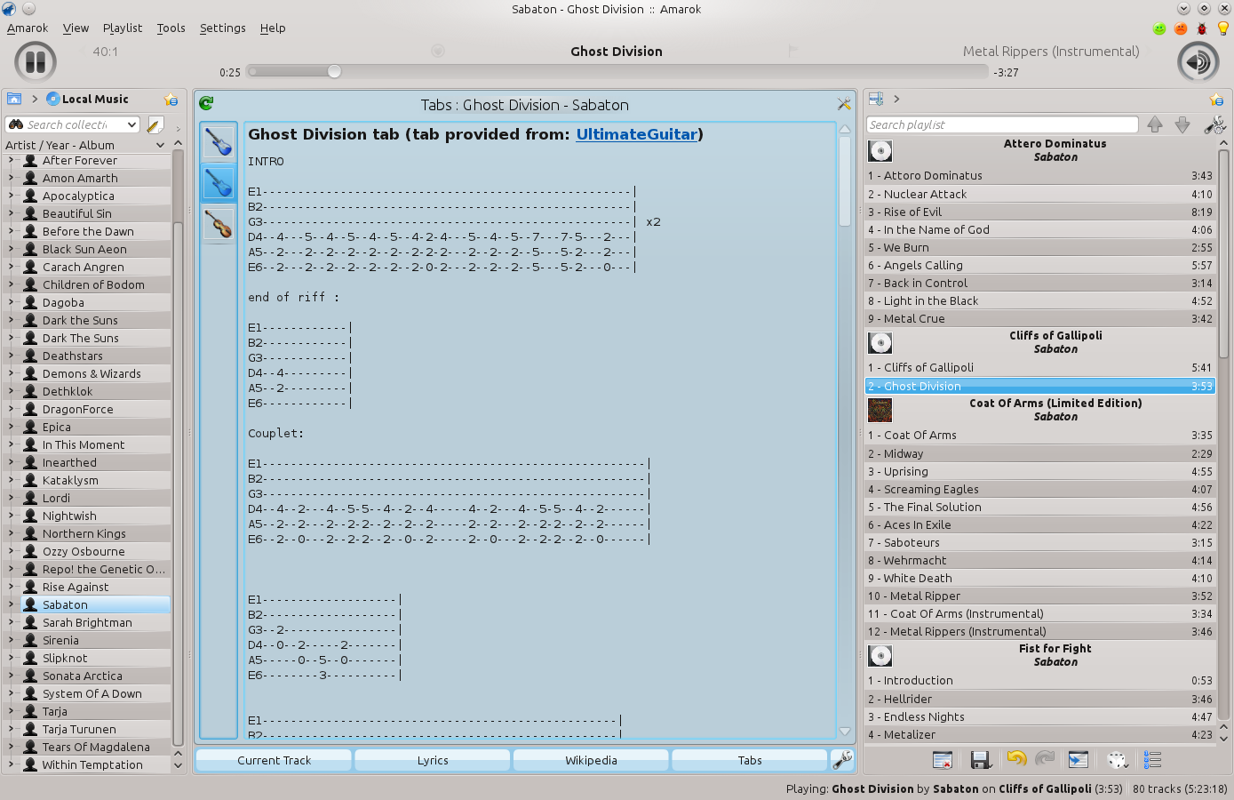
Task: Click the ladybug icon at top right
Action: (1202, 28)
